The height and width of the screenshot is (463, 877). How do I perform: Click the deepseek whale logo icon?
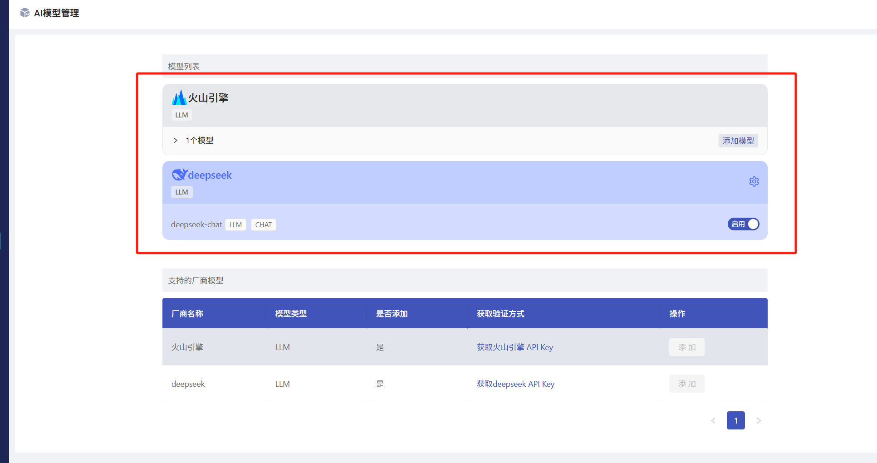click(179, 175)
